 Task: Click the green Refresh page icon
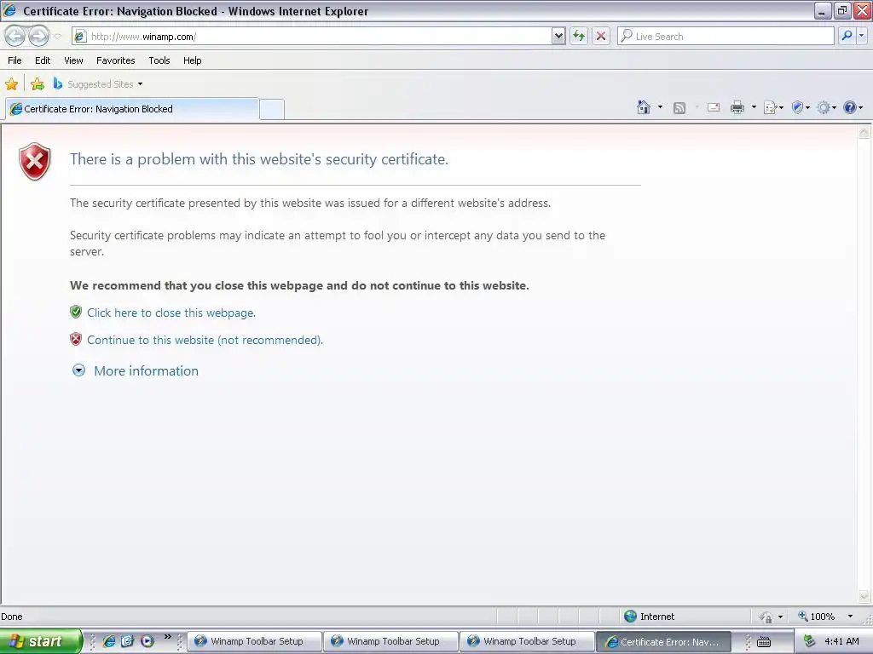pos(579,36)
